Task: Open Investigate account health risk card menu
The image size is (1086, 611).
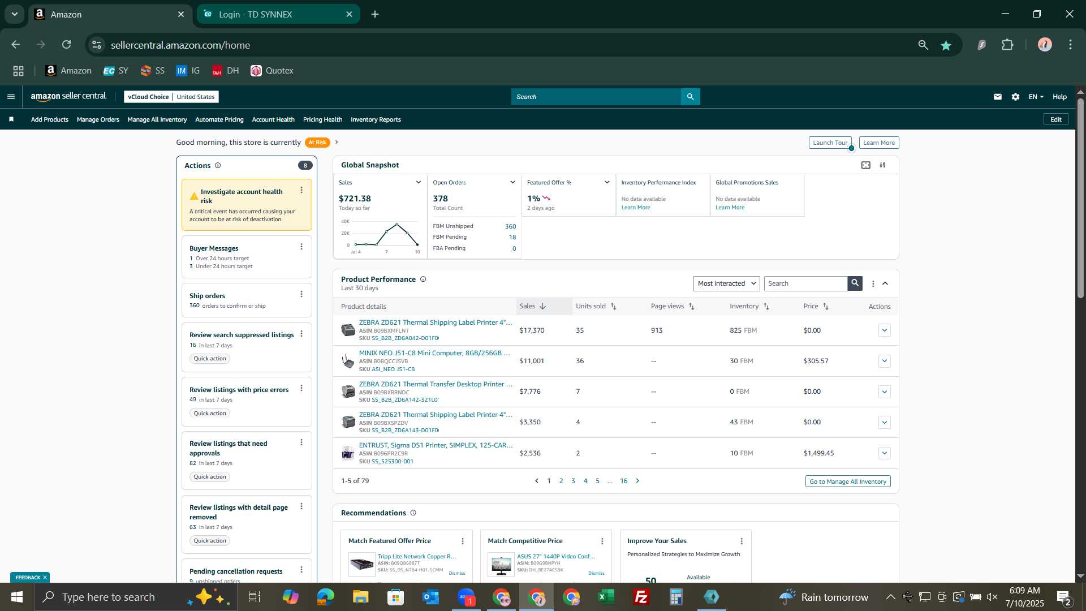Action: point(301,190)
